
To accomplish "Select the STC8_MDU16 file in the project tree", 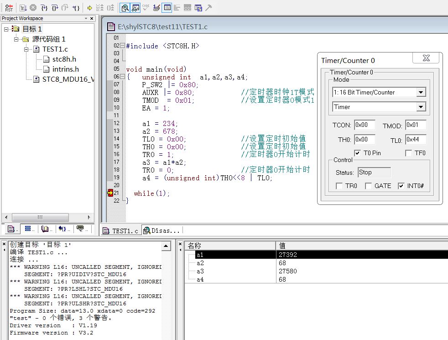I will tap(68, 79).
